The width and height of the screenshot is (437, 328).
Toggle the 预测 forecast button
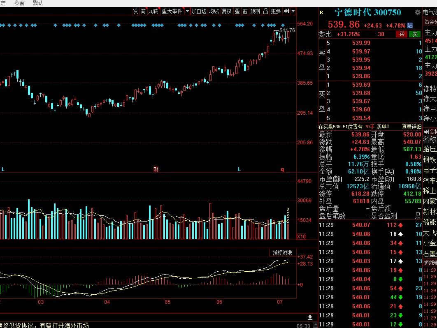coord(255,11)
